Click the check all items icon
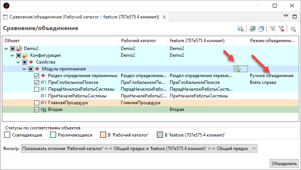This screenshot has height=170, width=301. tap(253, 29)
